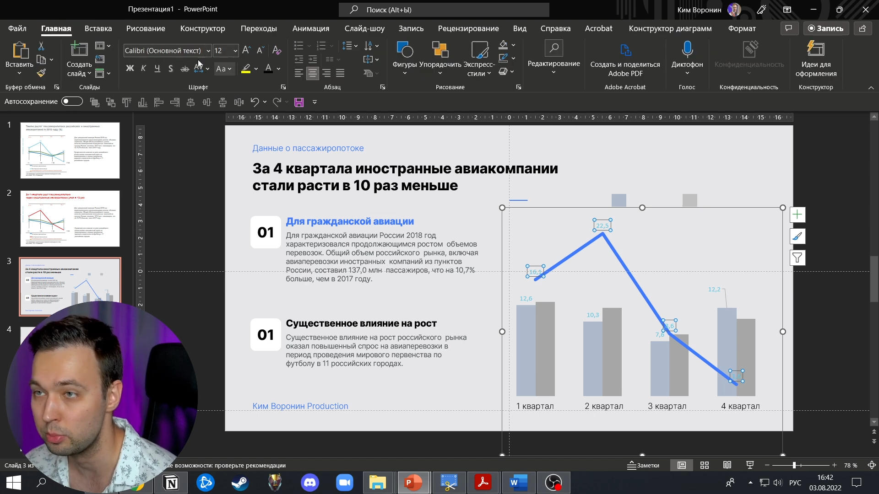Open font color dropdown arrow
This screenshot has height=494, width=879.
click(278, 69)
